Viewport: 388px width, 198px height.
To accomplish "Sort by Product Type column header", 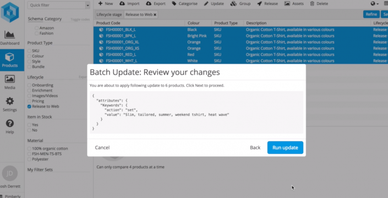I will [x=226, y=23].
